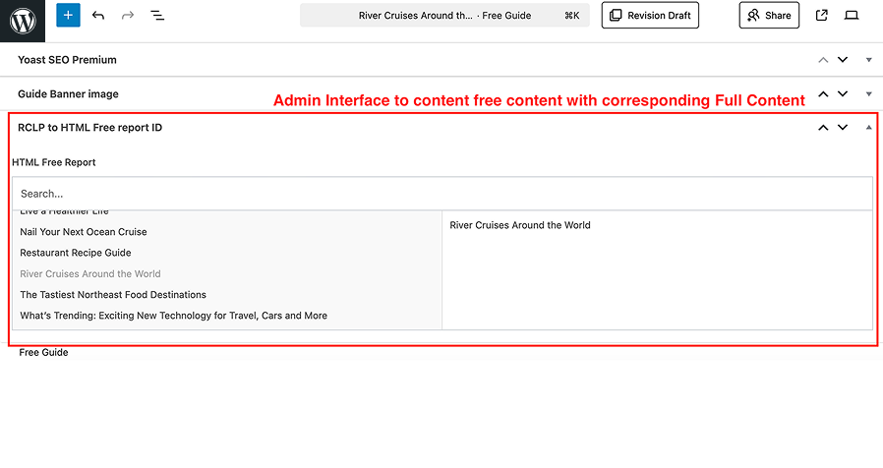883x468 pixels.
Task: Select The Tastiest Northeast Food Destinations
Action: 113,295
